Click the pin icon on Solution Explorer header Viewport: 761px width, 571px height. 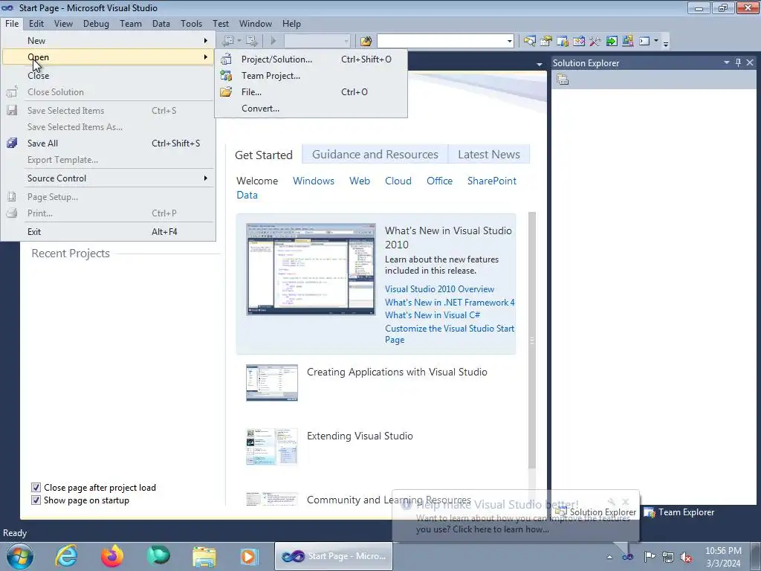coord(738,62)
